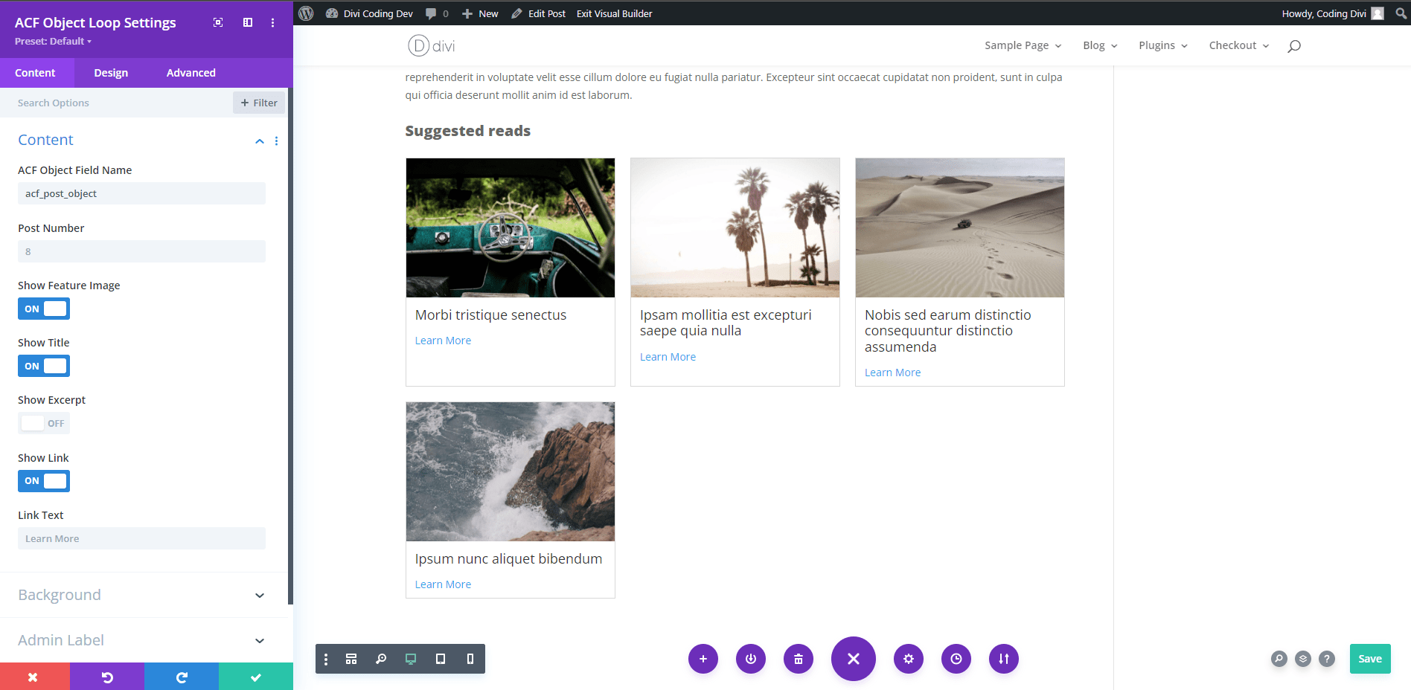Click the layers icon near Save button

(x=1302, y=659)
